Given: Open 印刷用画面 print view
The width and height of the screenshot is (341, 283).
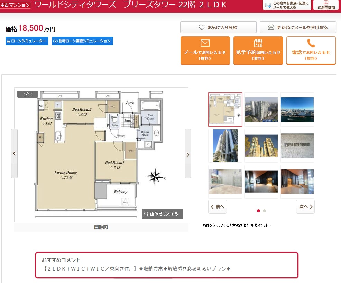Looking at the screenshot, I should tap(326, 5).
